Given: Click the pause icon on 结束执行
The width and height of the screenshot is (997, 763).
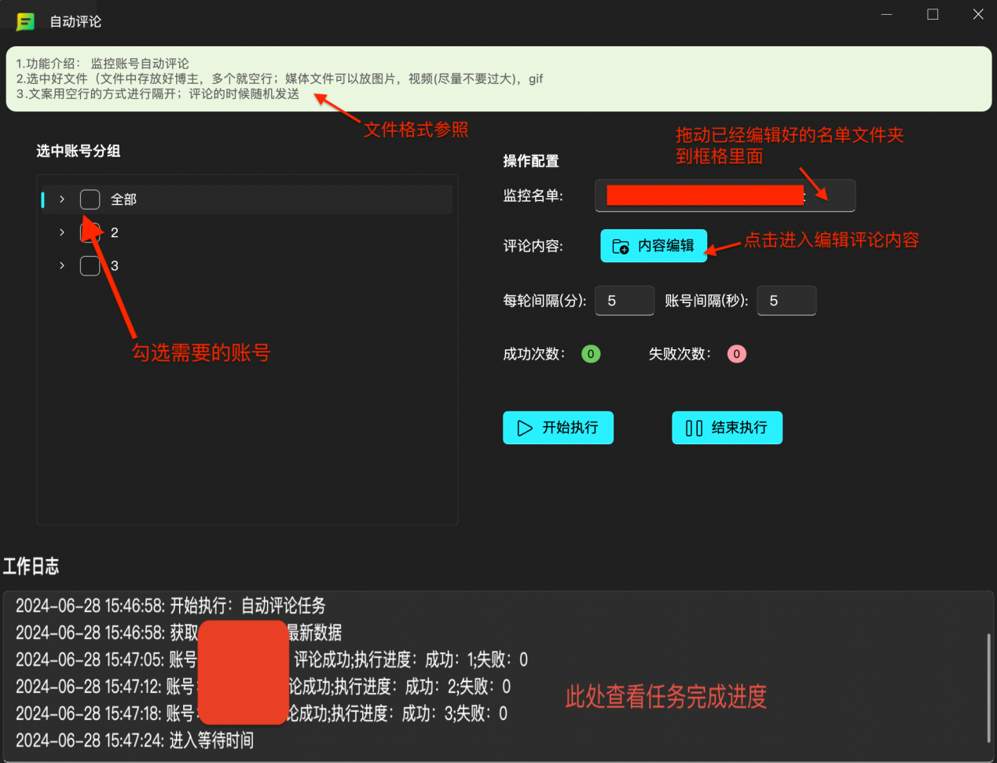Looking at the screenshot, I should point(694,428).
